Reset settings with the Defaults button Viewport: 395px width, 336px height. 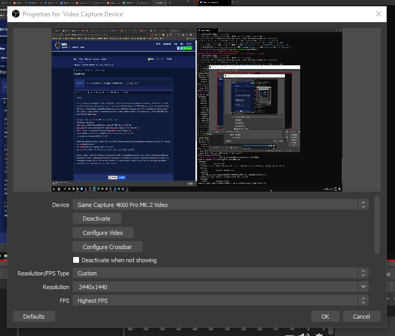point(34,317)
